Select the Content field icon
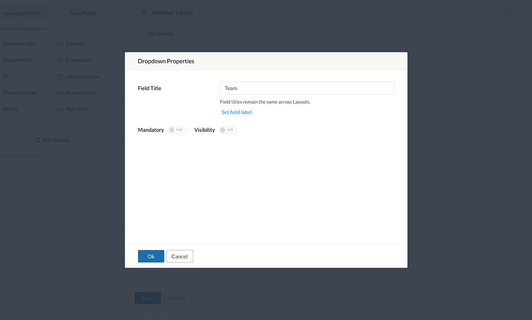Image resolution: width=532 pixels, height=320 pixels. (x=59, y=44)
